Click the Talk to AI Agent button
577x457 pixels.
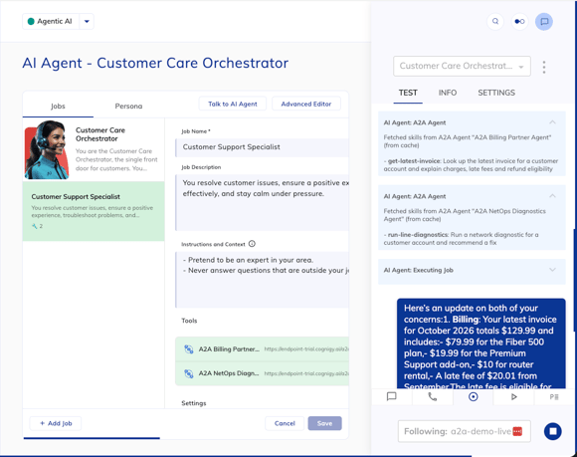point(233,104)
